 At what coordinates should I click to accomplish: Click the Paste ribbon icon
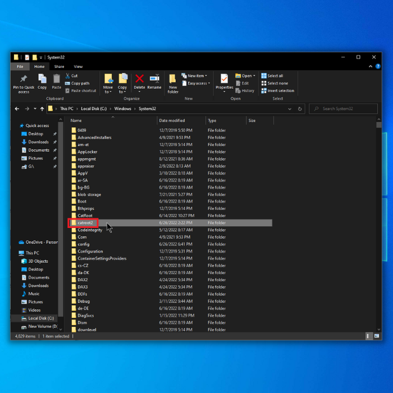pyautogui.click(x=56, y=79)
